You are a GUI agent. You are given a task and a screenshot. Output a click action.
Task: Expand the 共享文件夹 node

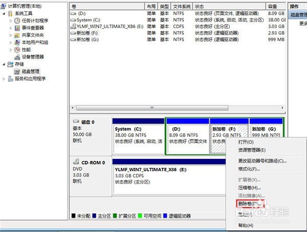[11, 35]
